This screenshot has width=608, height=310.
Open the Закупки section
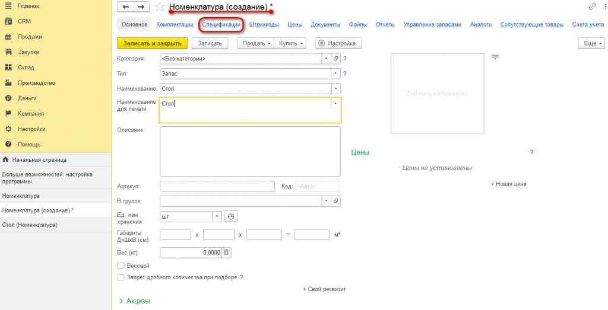point(28,52)
